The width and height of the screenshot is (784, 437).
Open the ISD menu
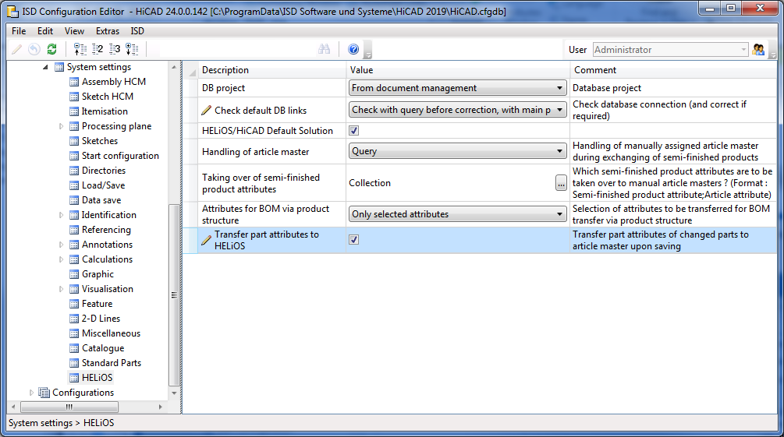137,31
